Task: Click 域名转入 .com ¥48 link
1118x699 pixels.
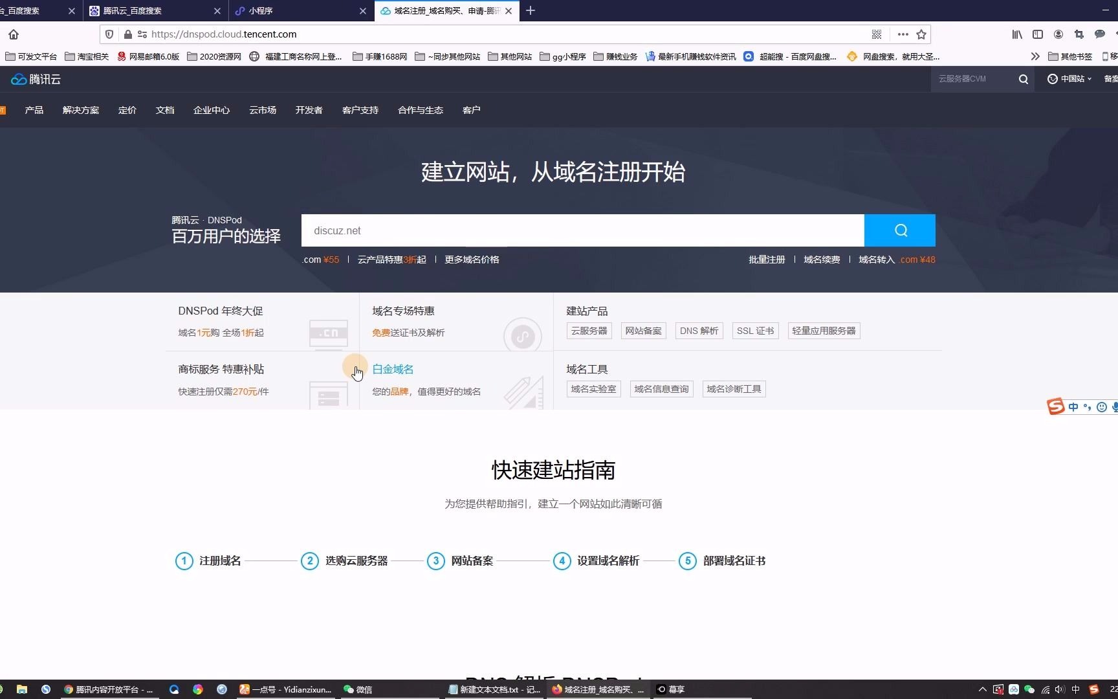Action: coord(897,260)
